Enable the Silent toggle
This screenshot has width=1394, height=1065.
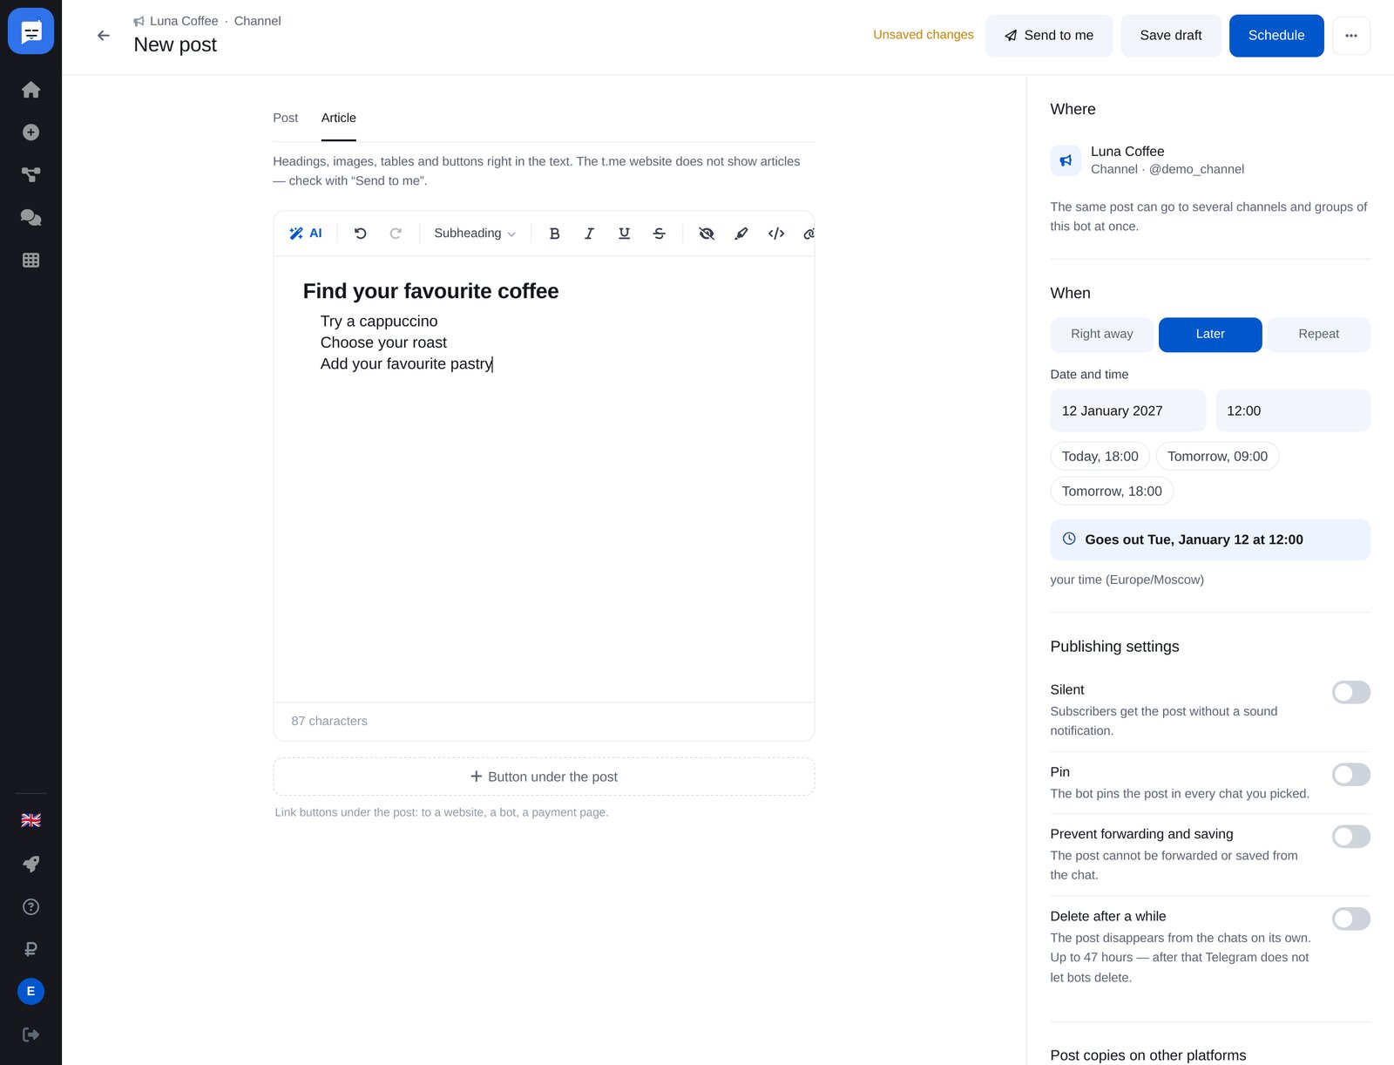click(x=1350, y=692)
